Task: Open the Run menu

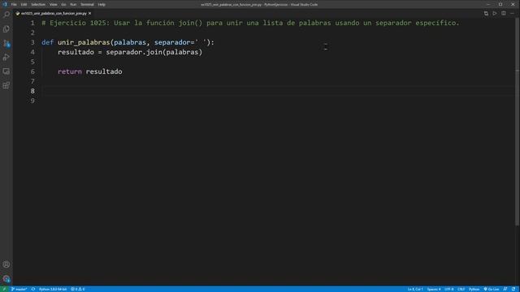Action: (x=73, y=5)
